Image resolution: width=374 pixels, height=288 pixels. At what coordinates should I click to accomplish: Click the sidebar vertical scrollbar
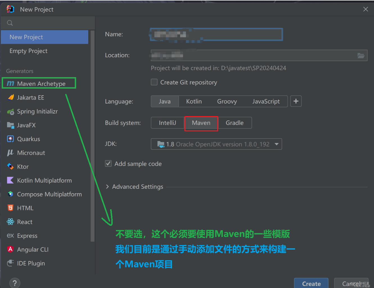[x=92, y=136]
